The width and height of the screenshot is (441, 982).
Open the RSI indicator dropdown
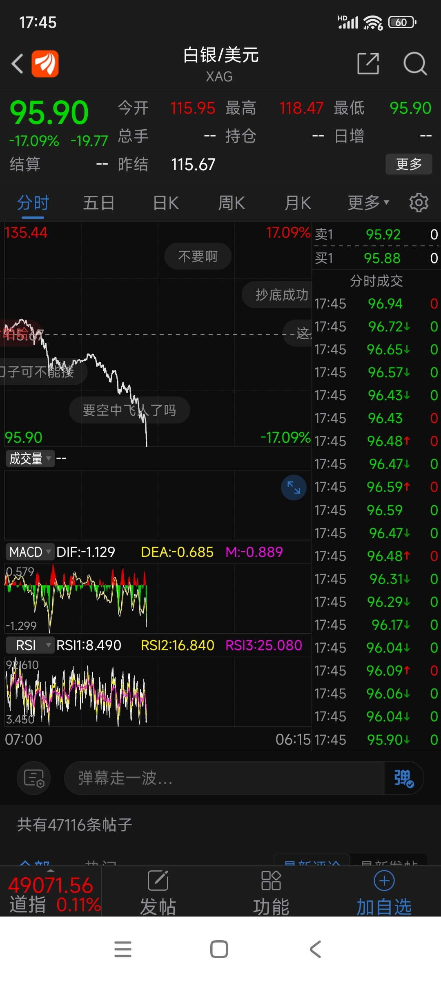(30, 645)
